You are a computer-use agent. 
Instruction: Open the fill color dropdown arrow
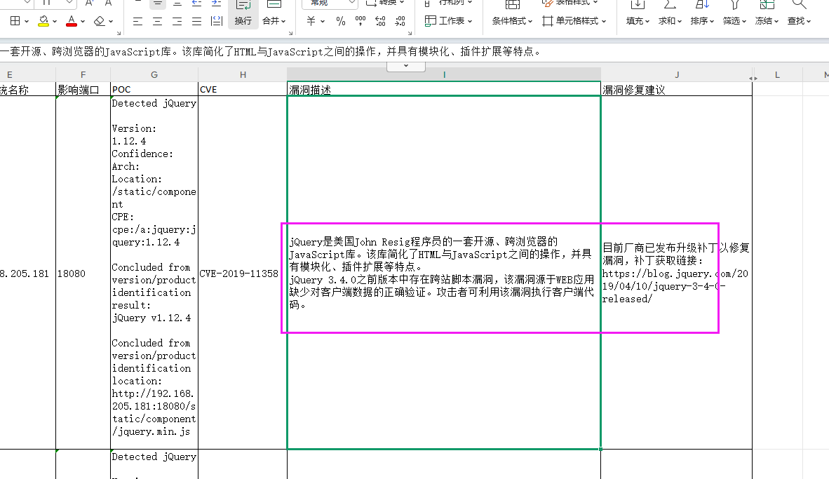(55, 21)
